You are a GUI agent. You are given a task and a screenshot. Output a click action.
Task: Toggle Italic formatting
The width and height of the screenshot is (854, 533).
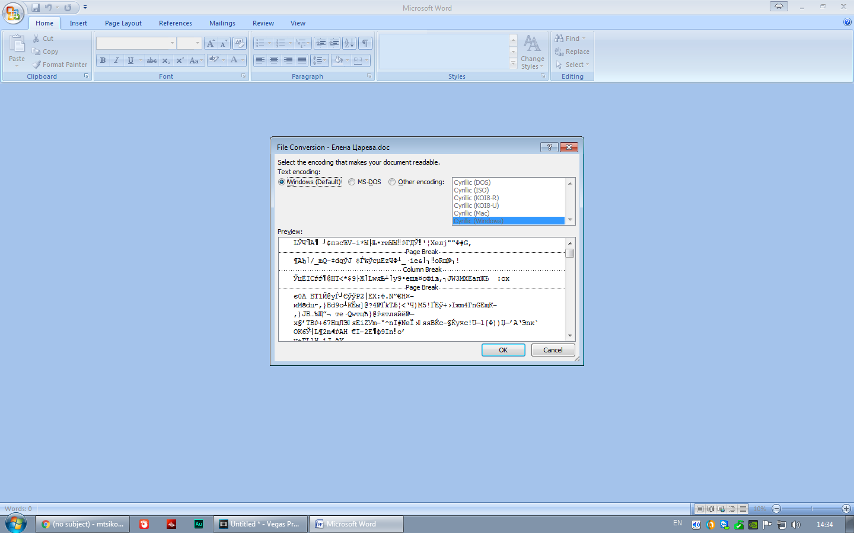(x=116, y=60)
